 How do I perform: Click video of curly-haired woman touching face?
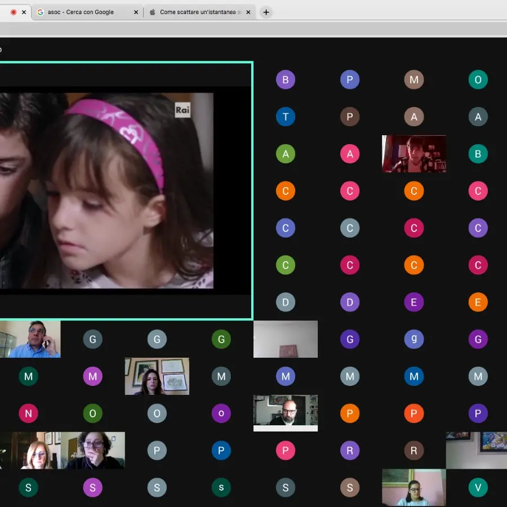click(x=92, y=450)
